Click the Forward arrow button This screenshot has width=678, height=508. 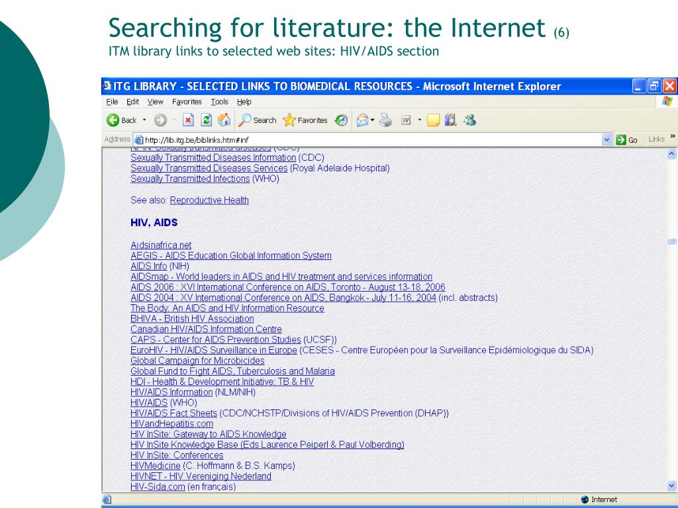(x=160, y=120)
